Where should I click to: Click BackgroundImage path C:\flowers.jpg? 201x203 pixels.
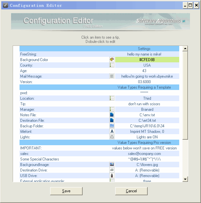(147, 165)
